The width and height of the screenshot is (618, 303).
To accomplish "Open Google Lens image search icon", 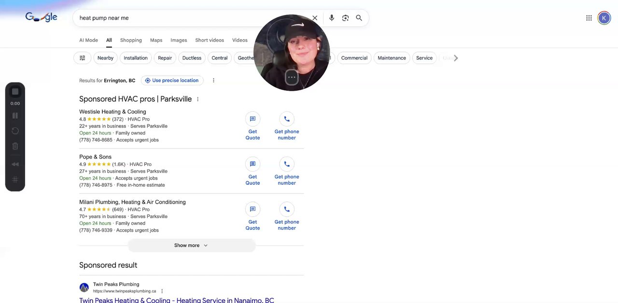I will 345,18.
